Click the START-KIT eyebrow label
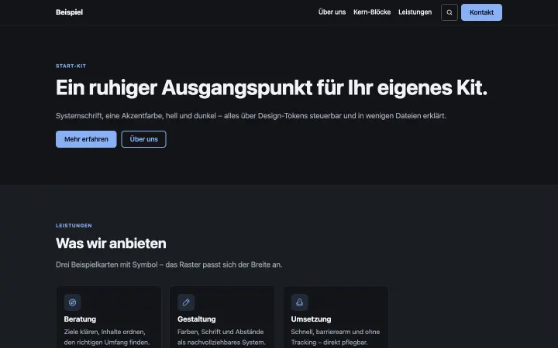 tap(71, 66)
